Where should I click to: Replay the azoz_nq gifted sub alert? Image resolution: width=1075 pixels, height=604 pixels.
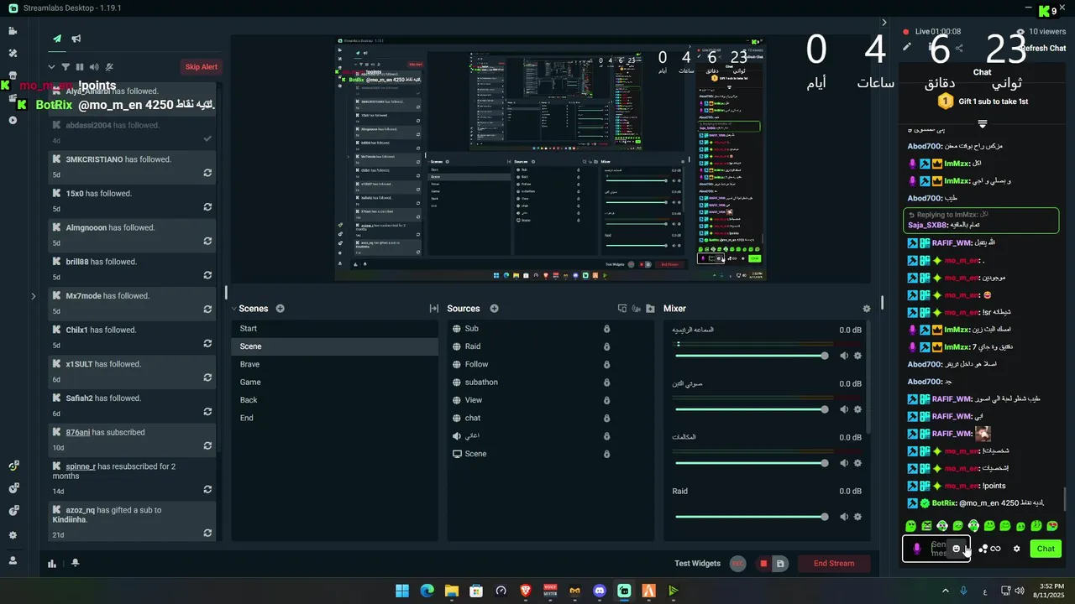[x=207, y=534]
